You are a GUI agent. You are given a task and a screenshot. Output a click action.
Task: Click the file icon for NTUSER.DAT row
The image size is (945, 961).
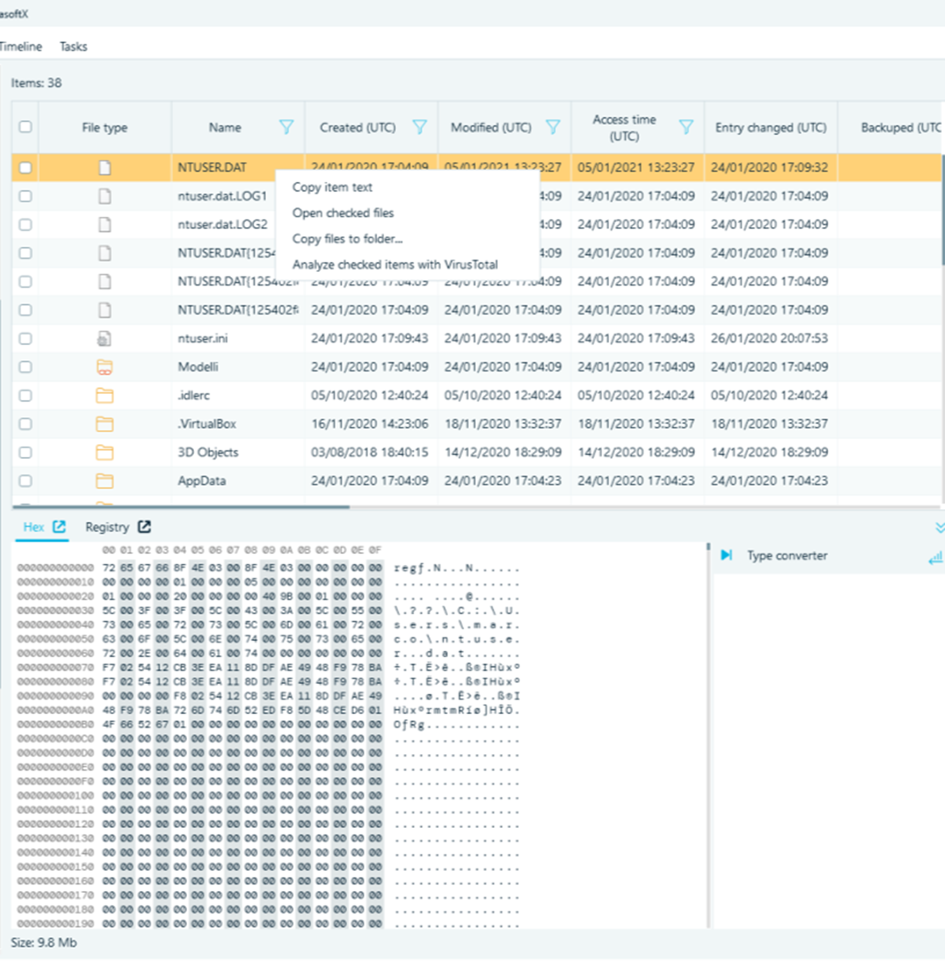pyautogui.click(x=105, y=168)
